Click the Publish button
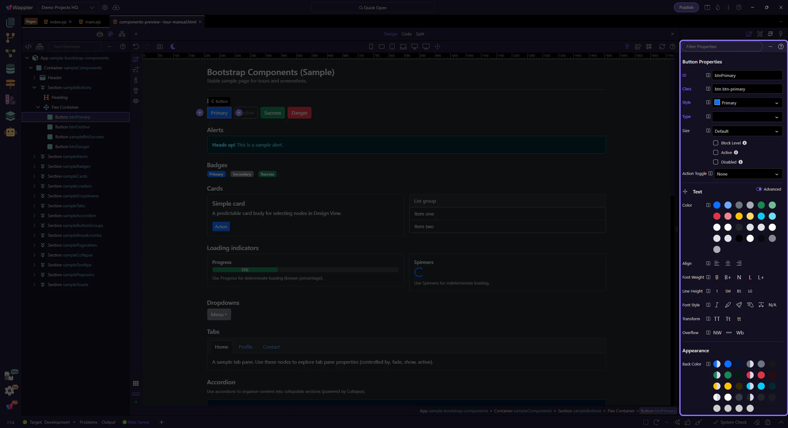 (x=686, y=7)
